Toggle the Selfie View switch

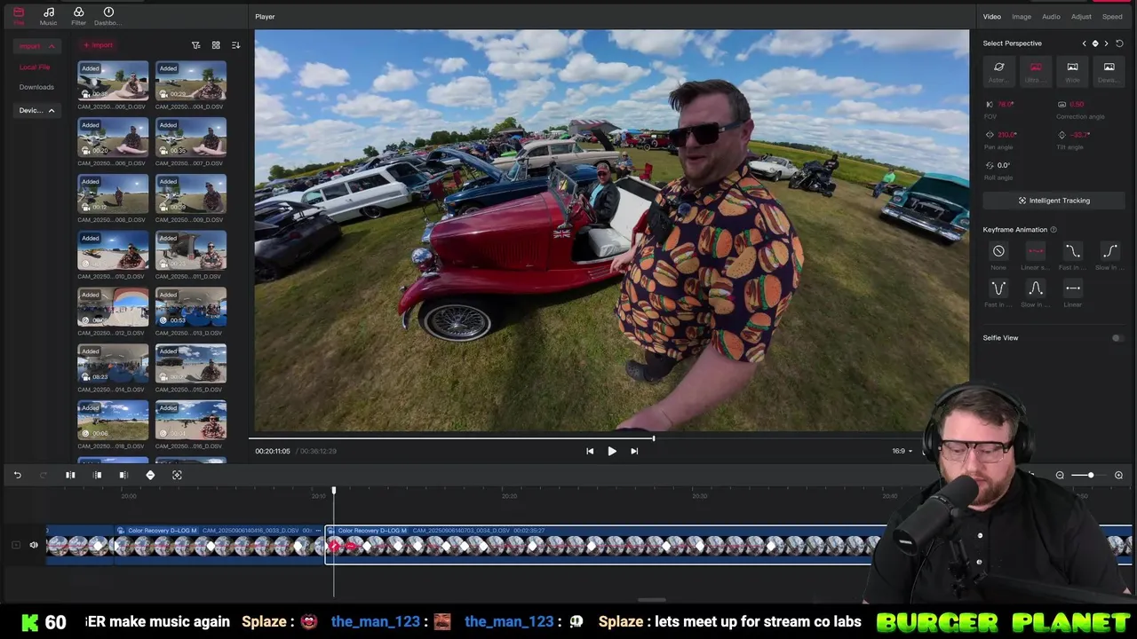[x=1117, y=338]
